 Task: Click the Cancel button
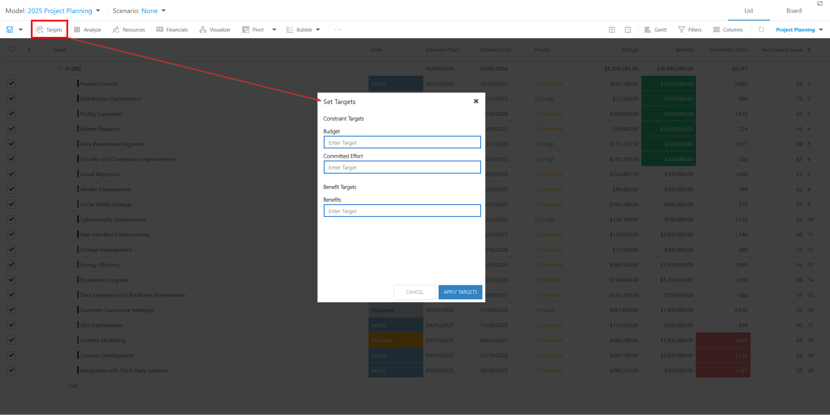click(x=415, y=292)
